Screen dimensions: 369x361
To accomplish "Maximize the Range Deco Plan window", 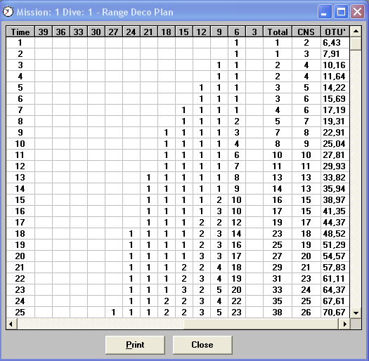I will coord(341,12).
